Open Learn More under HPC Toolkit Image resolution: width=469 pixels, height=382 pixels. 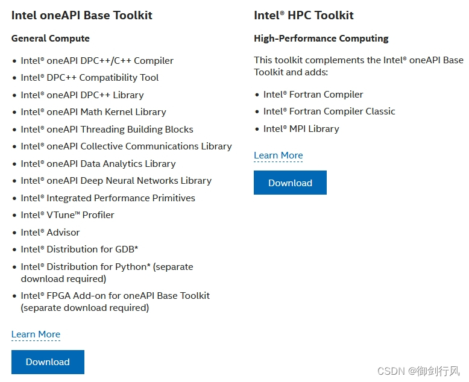(278, 155)
